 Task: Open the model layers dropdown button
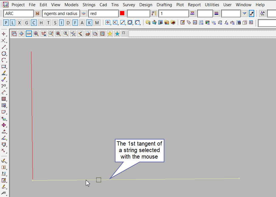point(84,13)
